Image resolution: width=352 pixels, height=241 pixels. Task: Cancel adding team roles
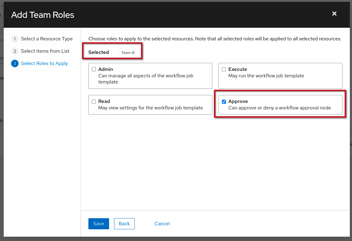(162, 224)
